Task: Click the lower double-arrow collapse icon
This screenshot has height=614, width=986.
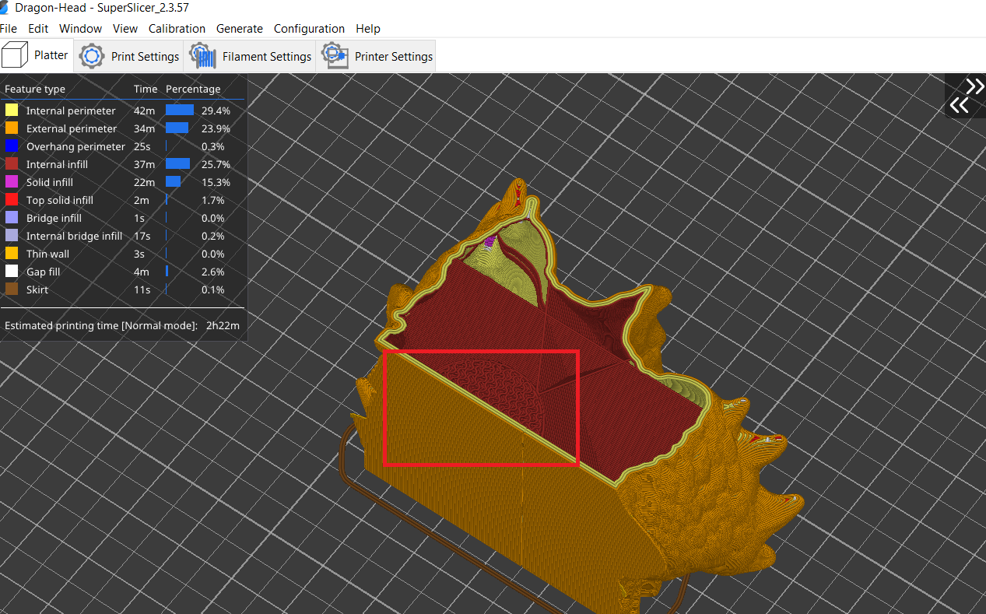Action: (x=959, y=105)
